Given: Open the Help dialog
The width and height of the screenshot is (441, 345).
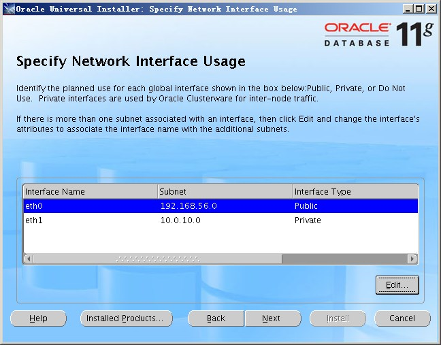Looking at the screenshot, I should coord(38,318).
